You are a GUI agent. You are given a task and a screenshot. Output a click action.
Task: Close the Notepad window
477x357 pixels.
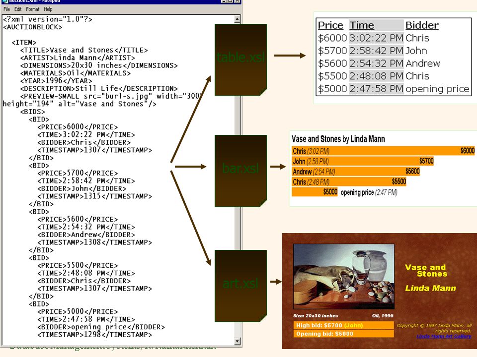(x=238, y=1)
